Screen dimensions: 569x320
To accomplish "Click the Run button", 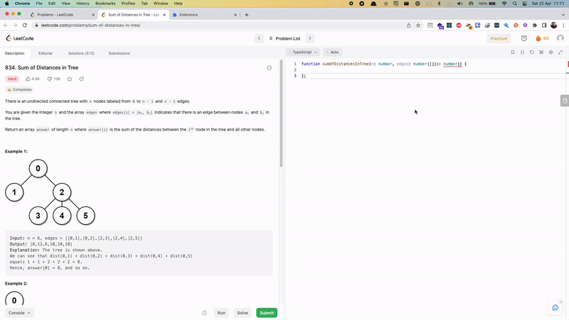I will point(221,313).
